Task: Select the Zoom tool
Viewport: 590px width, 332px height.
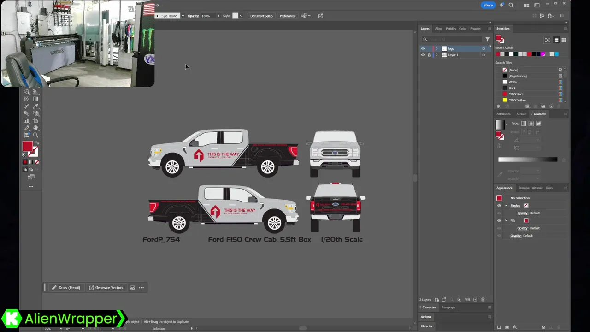Action: click(x=35, y=135)
